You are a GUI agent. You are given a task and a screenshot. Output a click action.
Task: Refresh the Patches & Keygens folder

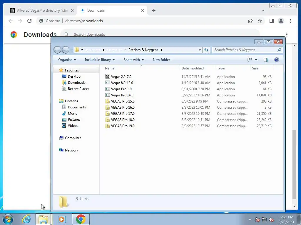(206, 50)
